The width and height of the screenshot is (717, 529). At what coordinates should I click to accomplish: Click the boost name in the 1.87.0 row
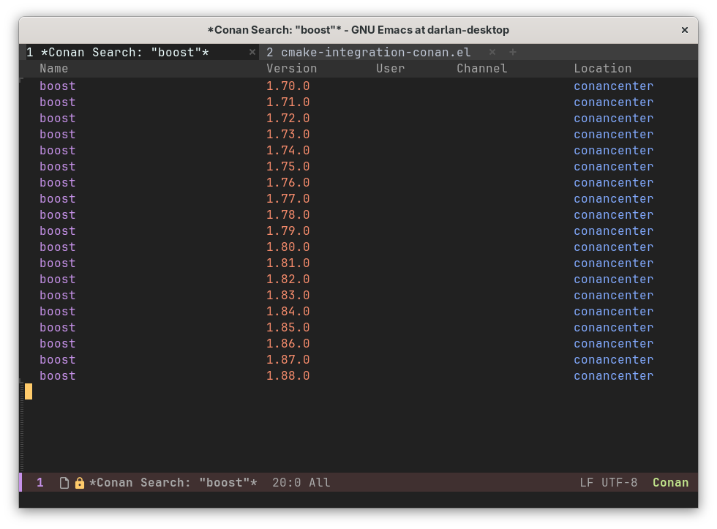[58, 359]
